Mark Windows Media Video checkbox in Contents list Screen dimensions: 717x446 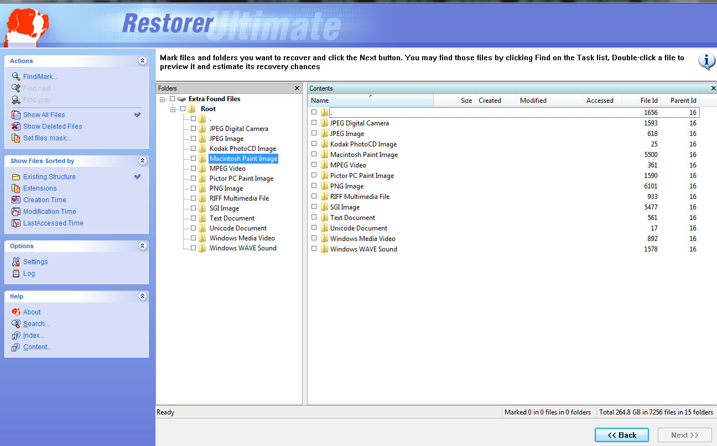(x=314, y=239)
